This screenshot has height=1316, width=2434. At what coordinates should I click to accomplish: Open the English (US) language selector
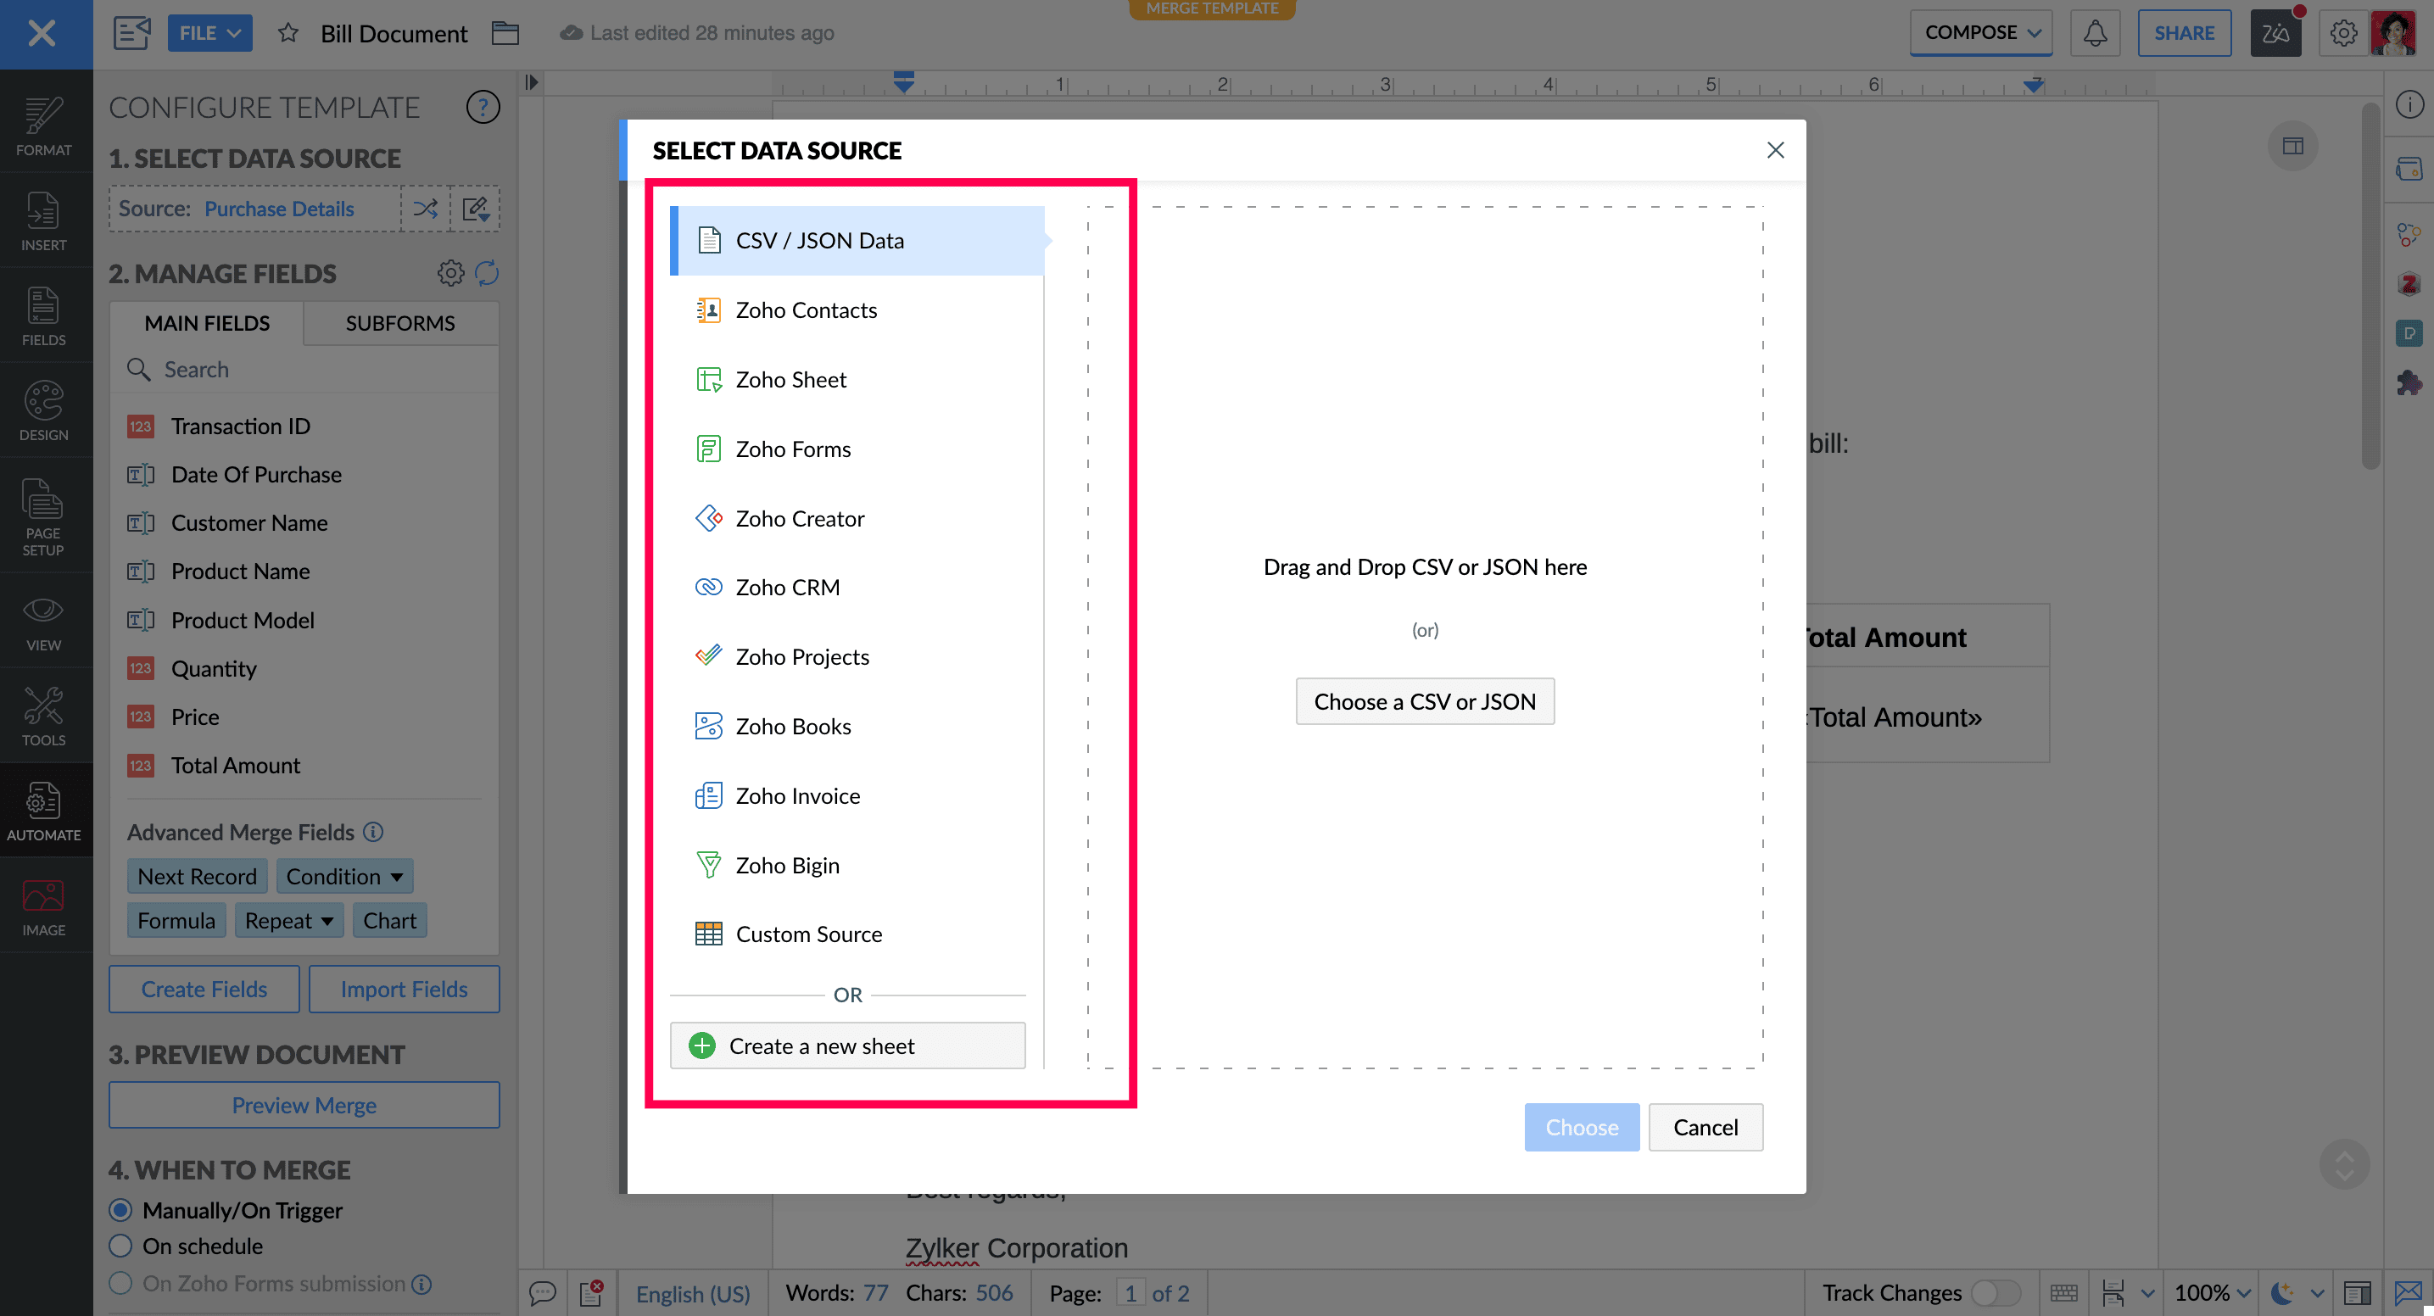(692, 1293)
